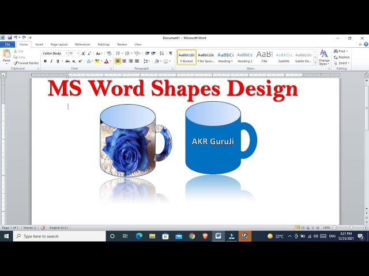
Task: Open line spacing options
Action: pyautogui.click(x=147, y=62)
